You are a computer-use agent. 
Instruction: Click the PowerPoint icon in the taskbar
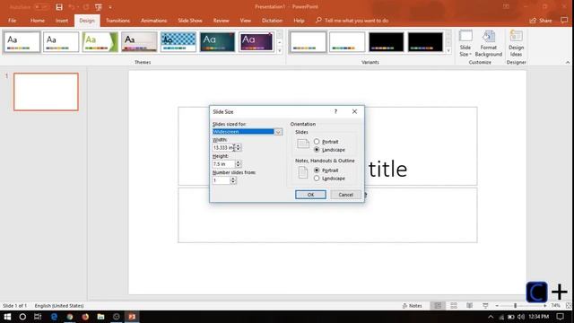point(132,317)
